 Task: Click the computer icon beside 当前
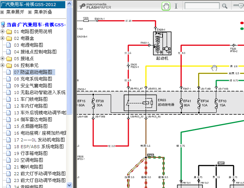[3, 25]
